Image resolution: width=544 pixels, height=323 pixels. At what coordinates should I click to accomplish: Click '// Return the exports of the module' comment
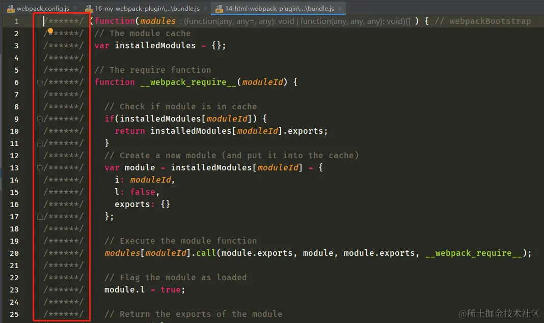(x=193, y=314)
